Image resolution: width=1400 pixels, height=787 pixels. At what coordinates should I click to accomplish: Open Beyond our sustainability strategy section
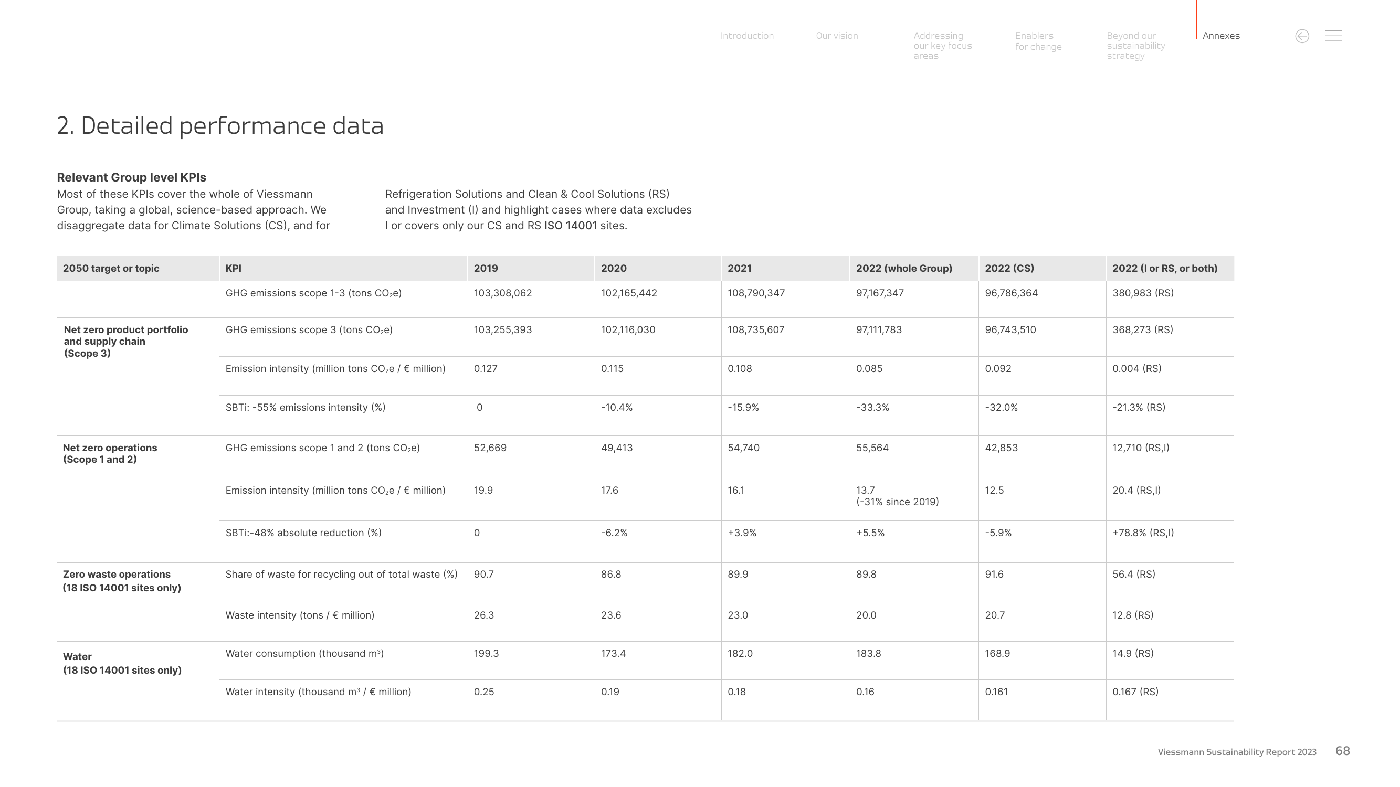[x=1135, y=46]
